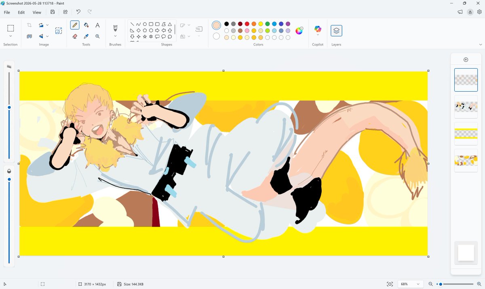Screen dimensions: 485x289
Task: Expand the Flip options dropdown arrow
Action: [x=47, y=36]
